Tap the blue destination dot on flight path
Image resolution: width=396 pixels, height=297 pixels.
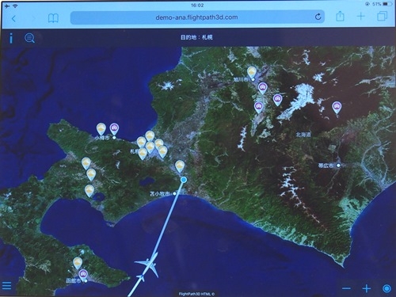click(x=184, y=180)
